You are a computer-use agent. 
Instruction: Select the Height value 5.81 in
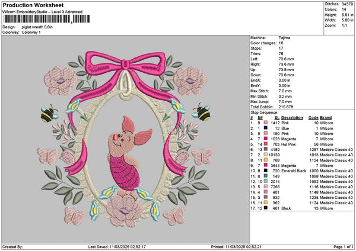coord(347,15)
